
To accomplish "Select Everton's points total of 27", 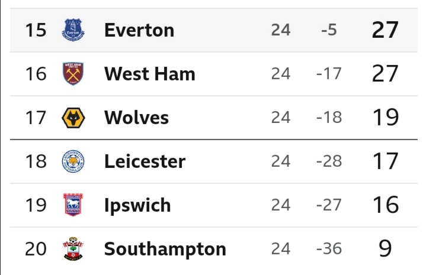I will (385, 30).
